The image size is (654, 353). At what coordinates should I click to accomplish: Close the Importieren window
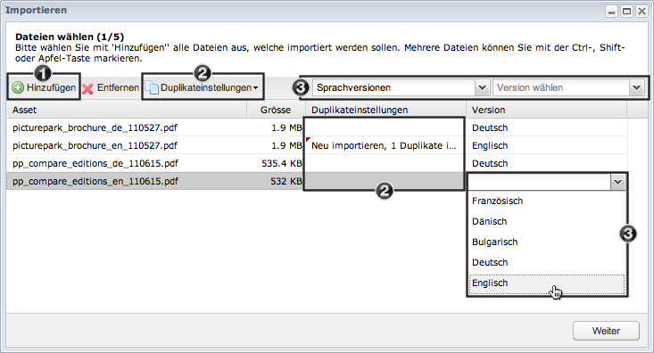pyautogui.click(x=642, y=12)
